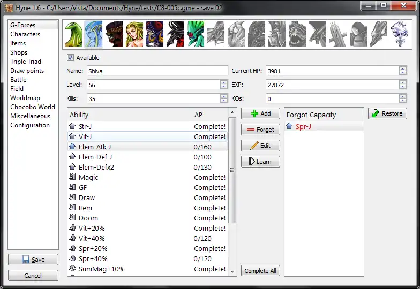The width and height of the screenshot is (420, 289).
Task: Increase KOs with the up arrow
Action: (403, 96)
